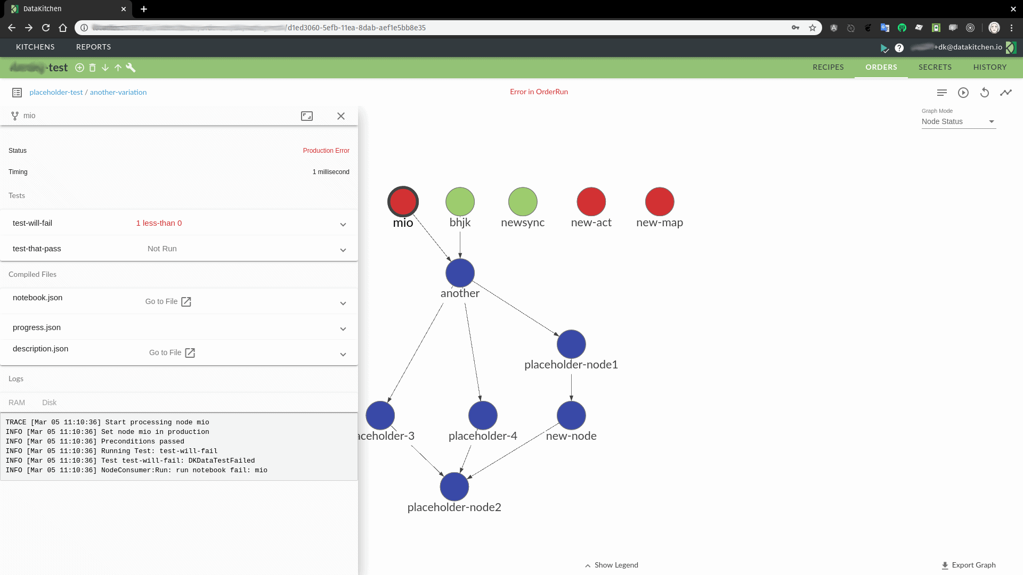Click the trend chart icon

click(x=1005, y=93)
